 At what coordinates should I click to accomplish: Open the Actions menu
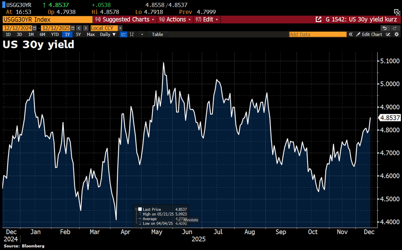click(175, 20)
